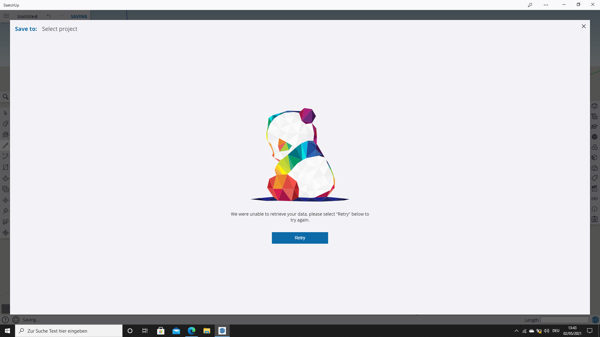The height and width of the screenshot is (337, 600).
Task: Click the Retry button
Action: (x=300, y=238)
